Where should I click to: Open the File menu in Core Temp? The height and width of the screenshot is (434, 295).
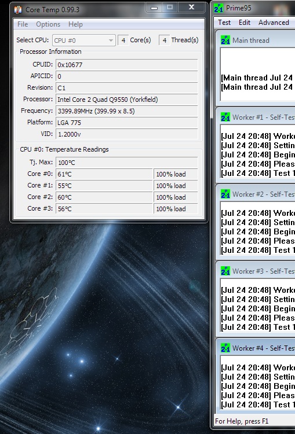(23, 24)
